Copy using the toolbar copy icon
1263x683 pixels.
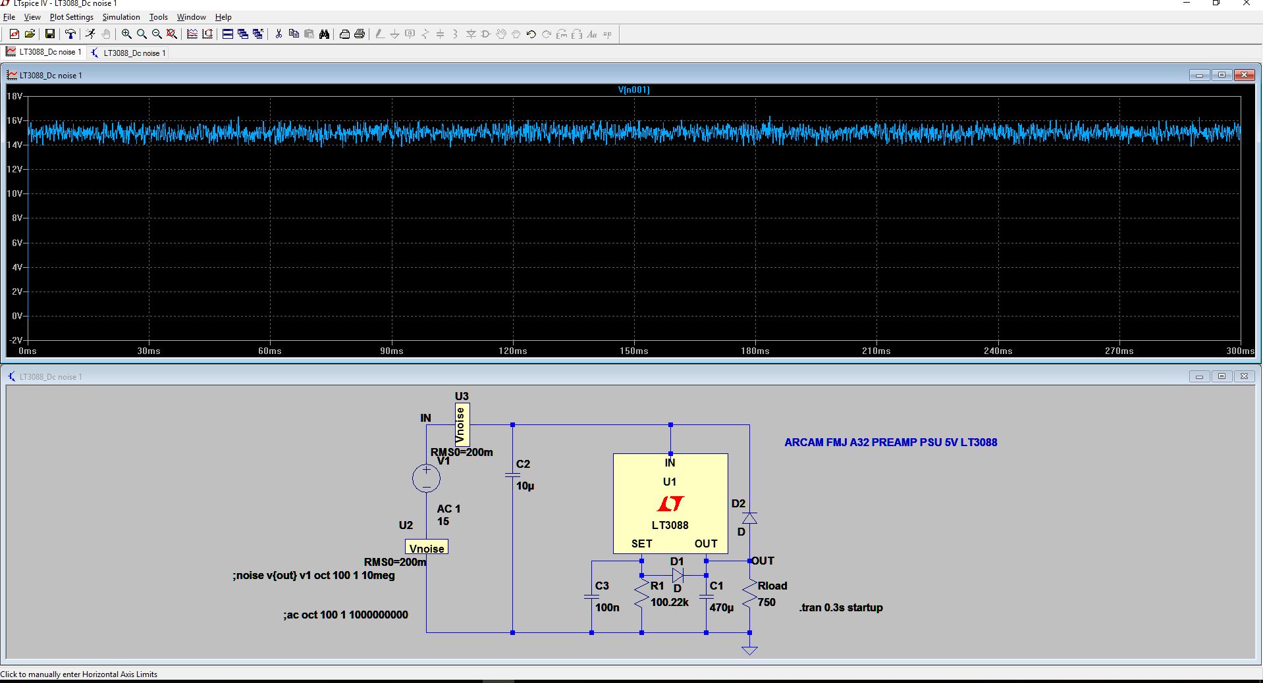(x=294, y=34)
